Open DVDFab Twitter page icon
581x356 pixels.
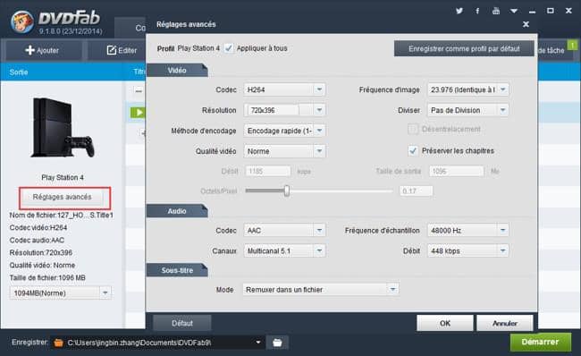[x=459, y=11]
